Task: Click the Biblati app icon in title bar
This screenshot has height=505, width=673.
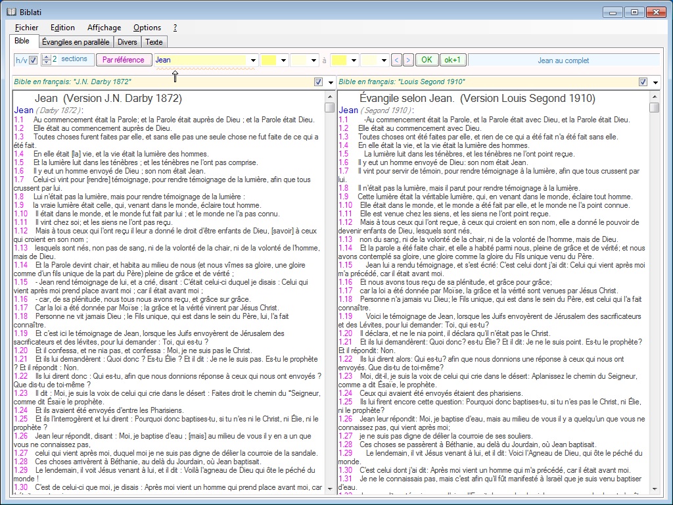Action: (11, 11)
